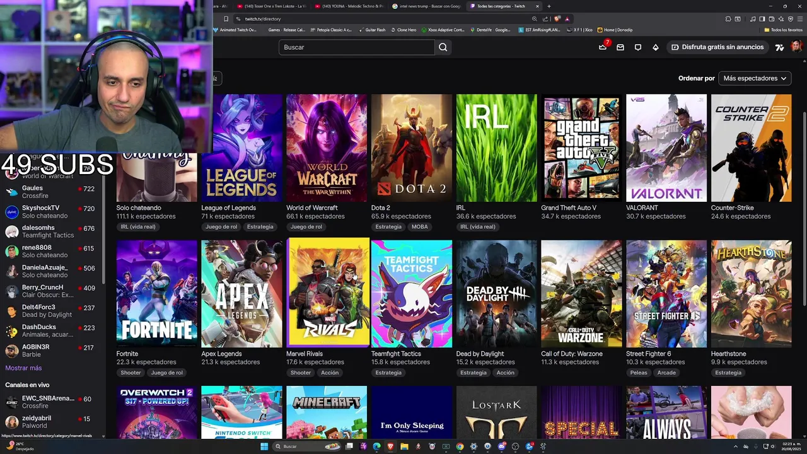Open the Hearthstone category cover
This screenshot has width=807, height=454.
[x=752, y=294]
